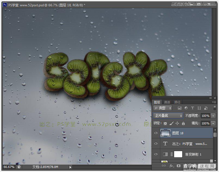Screen dimensions: 219x172
Task: Open the fx layer style button
Action: click(172, 166)
